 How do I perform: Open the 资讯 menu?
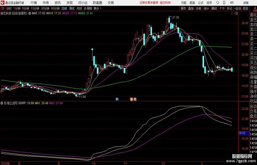pyautogui.click(x=58, y=3)
